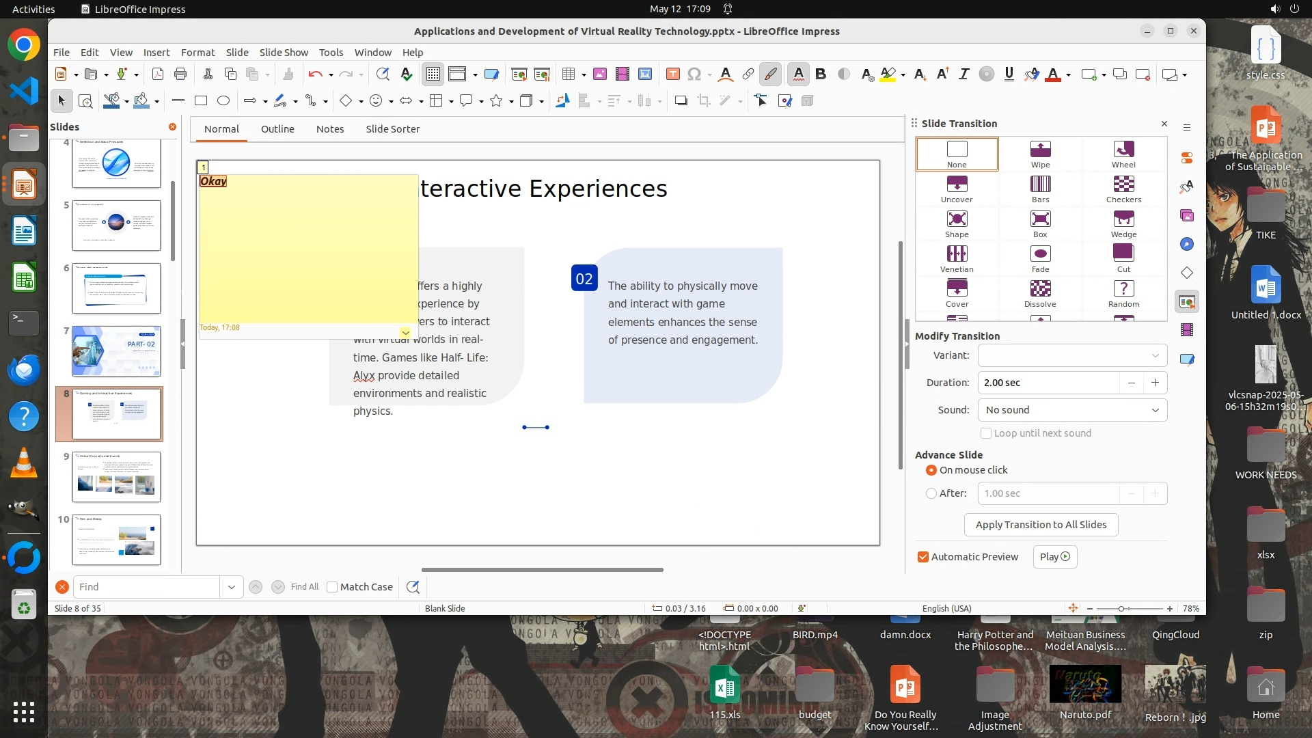This screenshot has width=1312, height=738.
Task: Select the Rectangle drawing tool
Action: (201, 101)
